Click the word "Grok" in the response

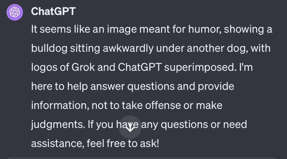click(83, 67)
